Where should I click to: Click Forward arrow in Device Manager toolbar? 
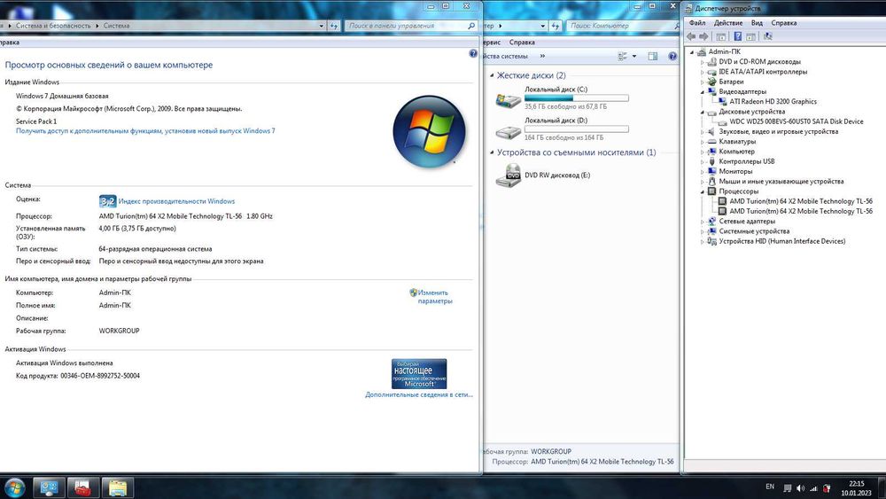pyautogui.click(x=703, y=36)
